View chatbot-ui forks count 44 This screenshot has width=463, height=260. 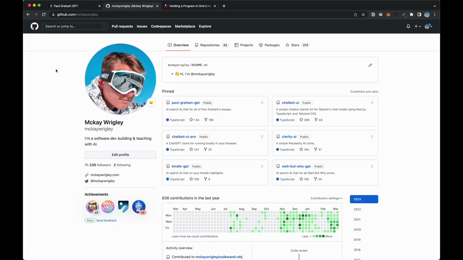(318, 120)
